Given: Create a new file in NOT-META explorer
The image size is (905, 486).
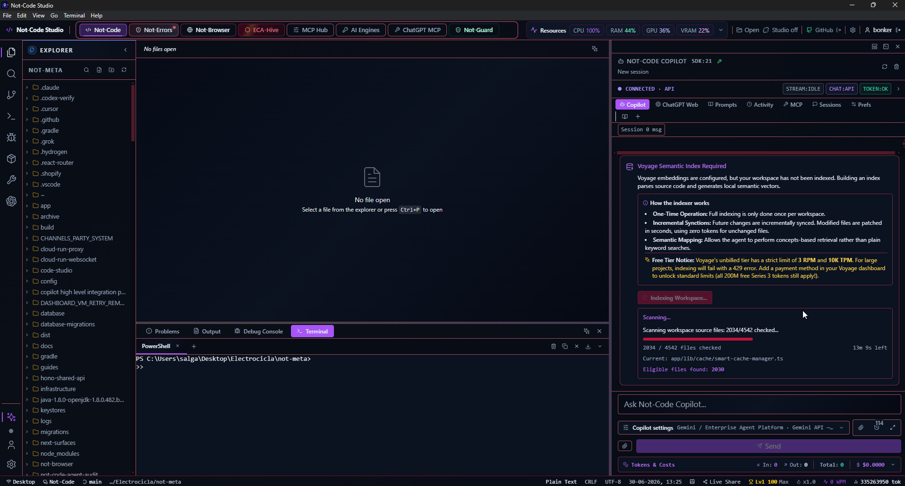Looking at the screenshot, I should click(x=99, y=70).
